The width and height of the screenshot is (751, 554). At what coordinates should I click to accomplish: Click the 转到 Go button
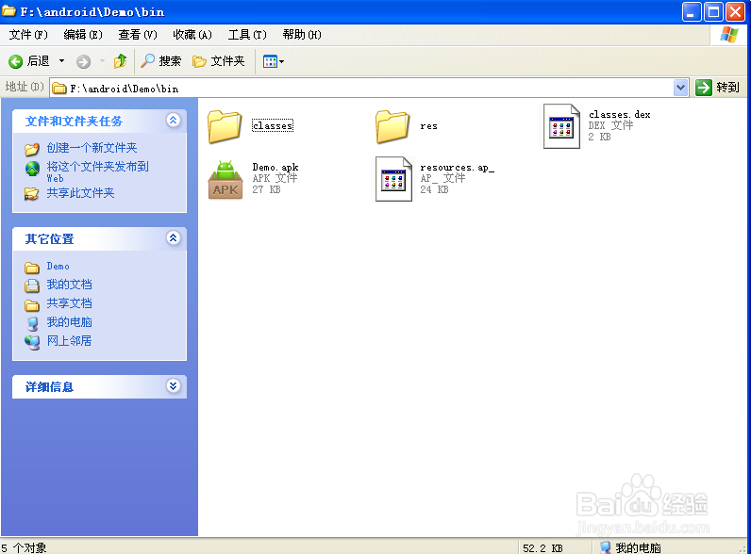click(717, 88)
